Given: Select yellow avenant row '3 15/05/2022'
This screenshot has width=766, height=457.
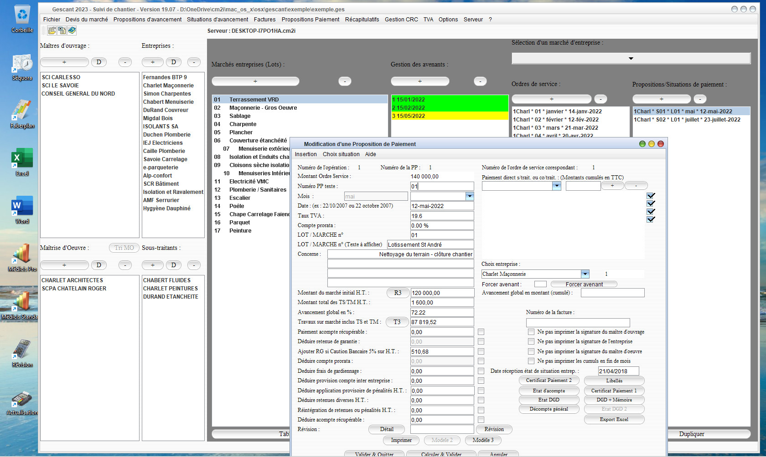Looking at the screenshot, I should (450, 116).
